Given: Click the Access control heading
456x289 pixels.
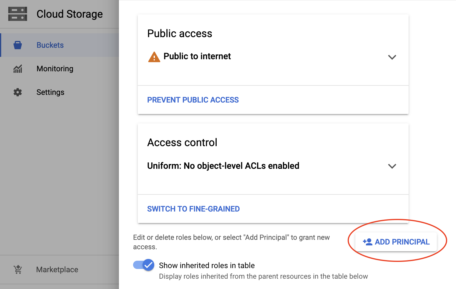Looking at the screenshot, I should [x=182, y=143].
